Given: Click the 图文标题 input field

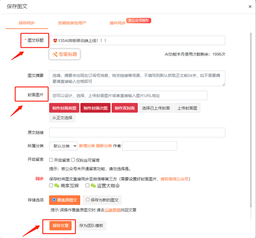Looking at the screenshot, I should 137,41.
